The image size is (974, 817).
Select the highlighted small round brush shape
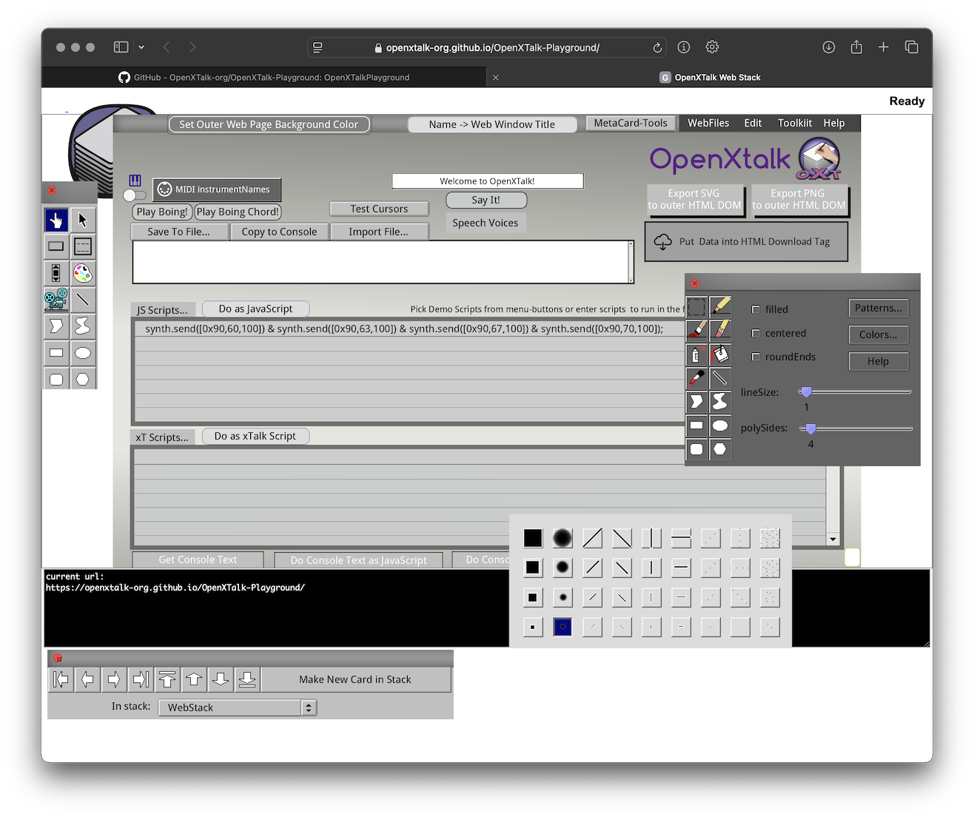[562, 627]
